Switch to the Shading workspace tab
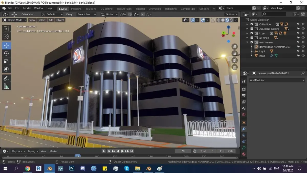 pyautogui.click(x=140, y=9)
